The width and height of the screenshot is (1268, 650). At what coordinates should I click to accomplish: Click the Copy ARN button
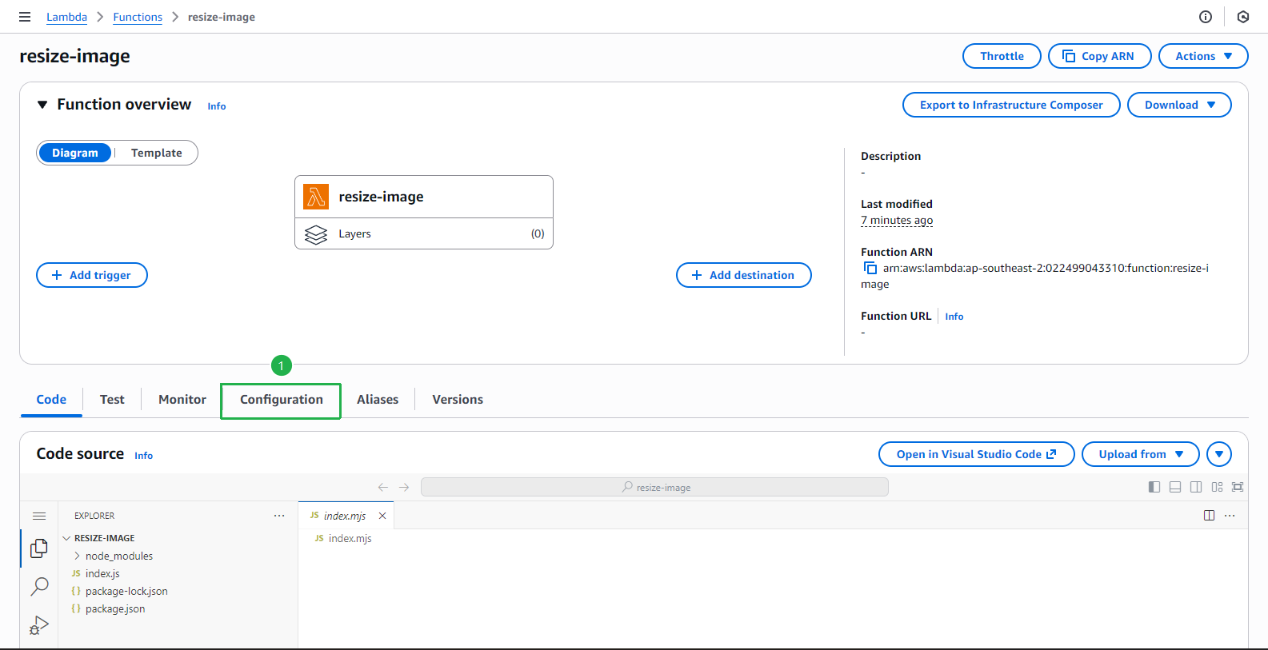(1099, 56)
